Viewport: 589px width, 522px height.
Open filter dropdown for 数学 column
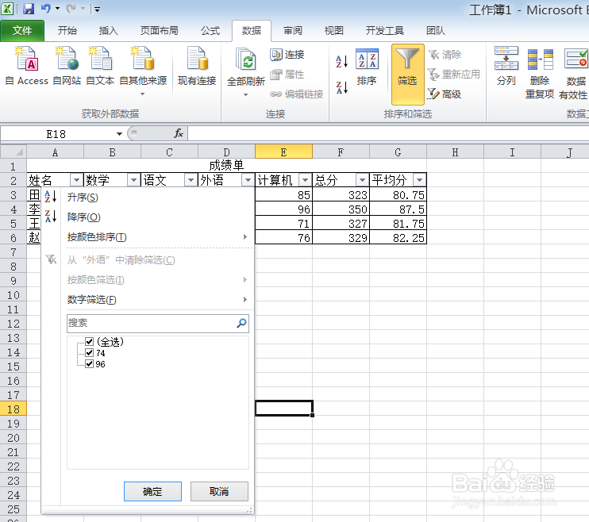point(133,180)
